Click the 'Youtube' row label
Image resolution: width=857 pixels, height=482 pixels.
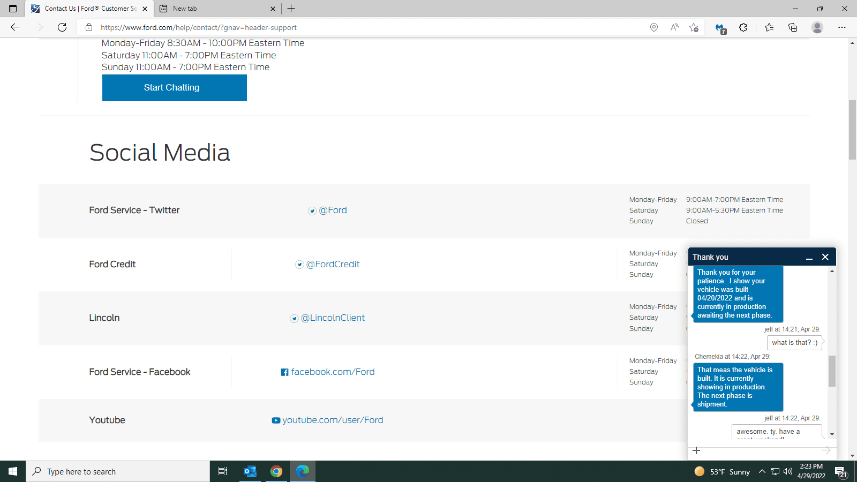[107, 420]
